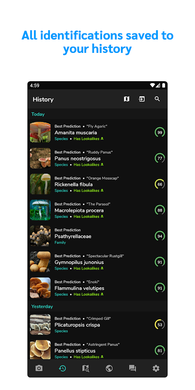Tap the 99 confidence indicator for Amanita muscaria
This screenshot has height=390, width=195.
[x=160, y=132]
